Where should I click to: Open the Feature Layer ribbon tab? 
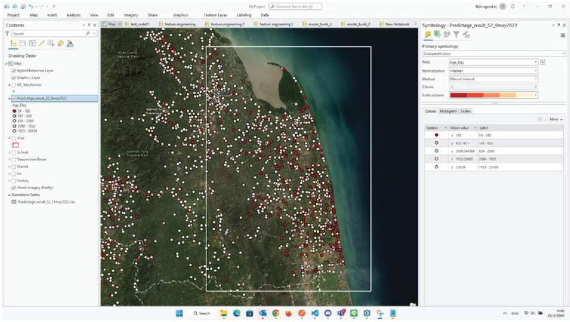pos(215,15)
